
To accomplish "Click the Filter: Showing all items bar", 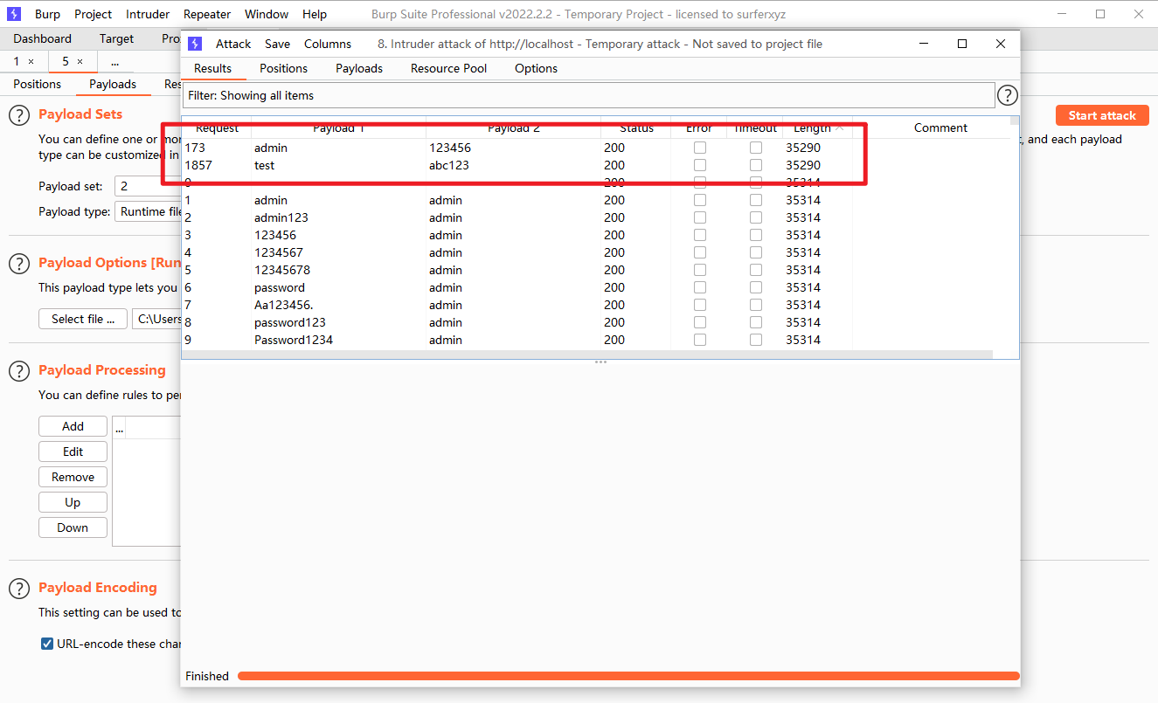I will click(x=587, y=95).
